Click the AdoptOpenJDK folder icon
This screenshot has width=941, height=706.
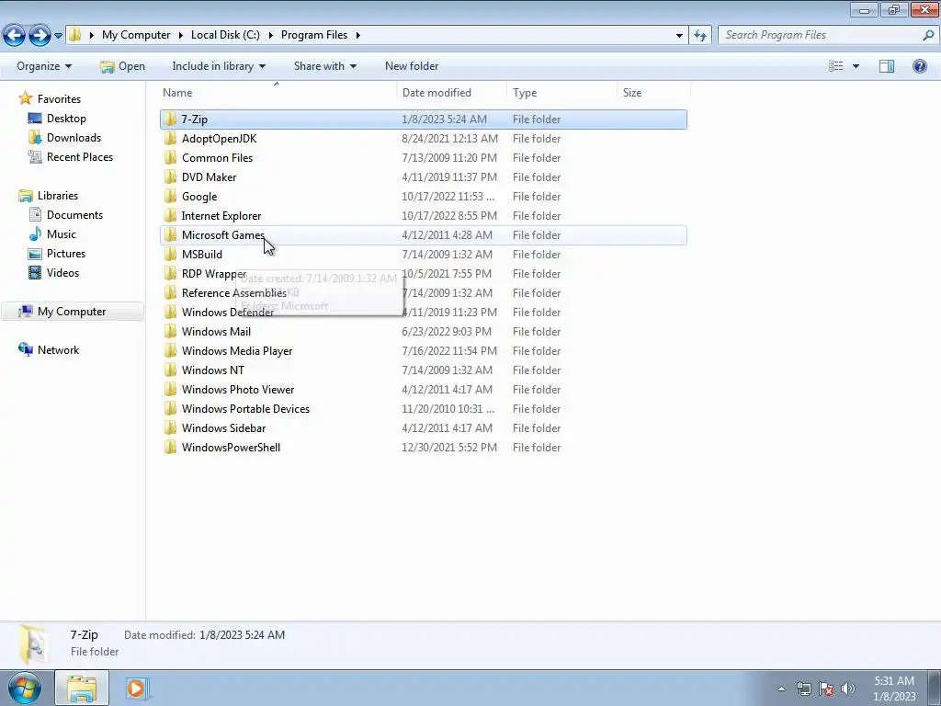click(x=170, y=138)
